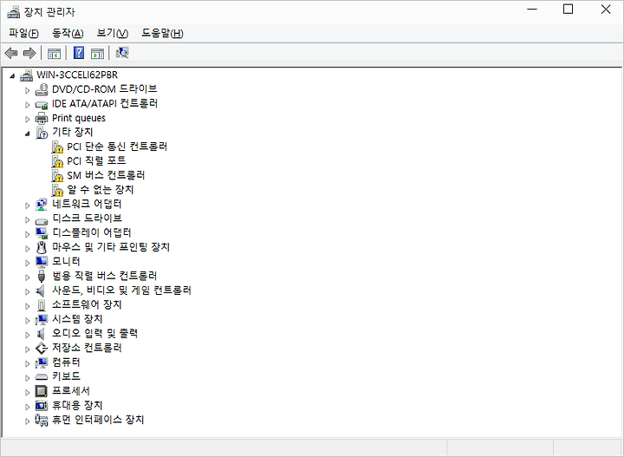Expand 네트워크 어댑터 category
624x457 pixels.
[x=28, y=206]
